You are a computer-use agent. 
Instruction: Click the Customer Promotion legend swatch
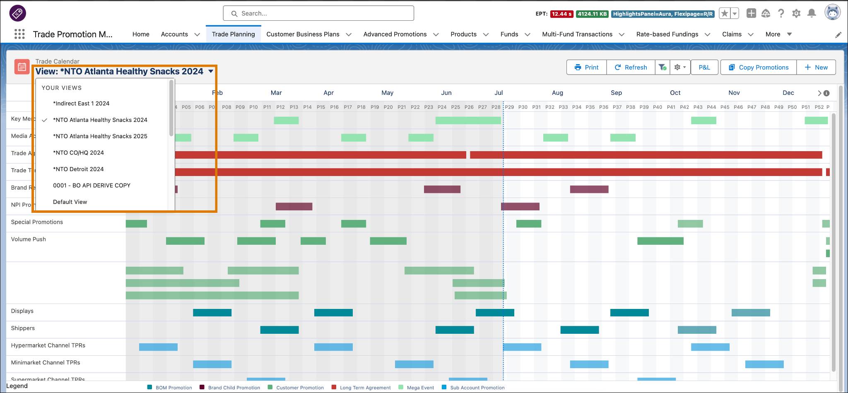[x=270, y=388]
